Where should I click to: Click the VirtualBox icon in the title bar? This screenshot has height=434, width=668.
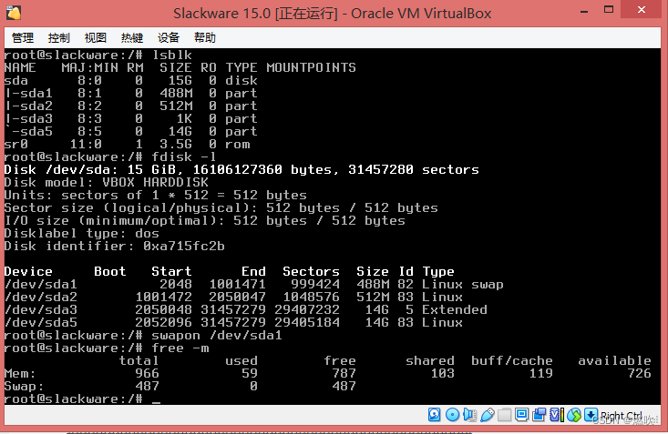(14, 13)
